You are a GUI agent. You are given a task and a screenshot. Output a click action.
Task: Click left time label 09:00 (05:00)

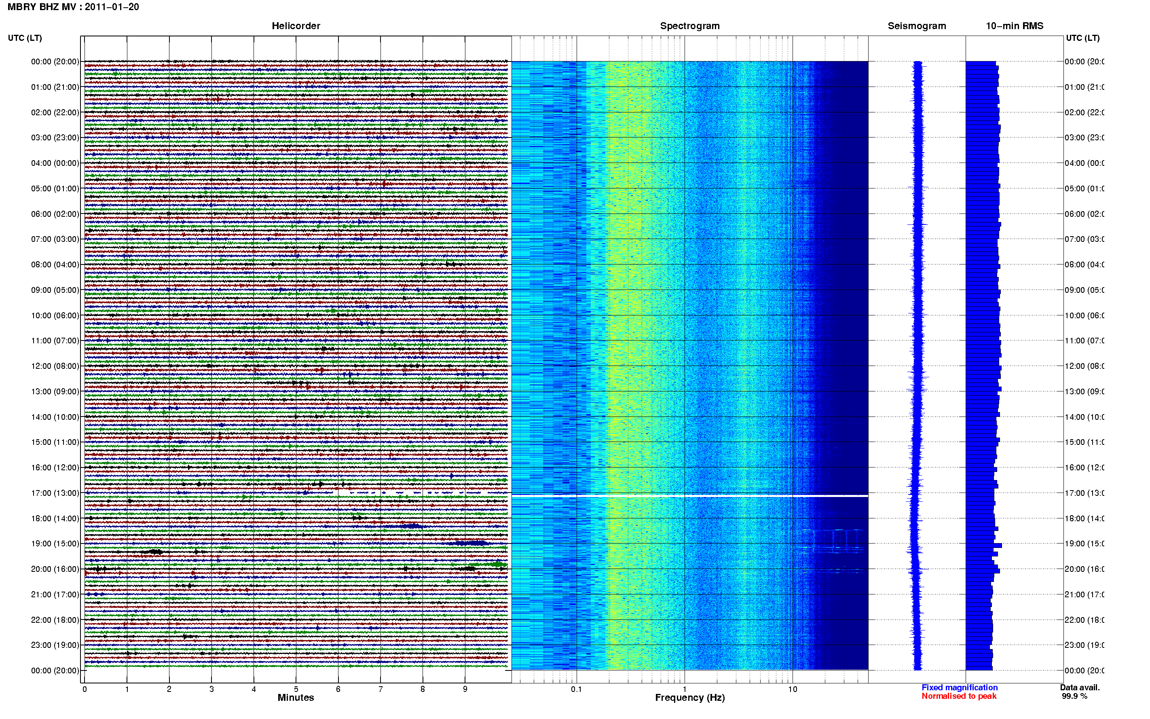pos(55,290)
